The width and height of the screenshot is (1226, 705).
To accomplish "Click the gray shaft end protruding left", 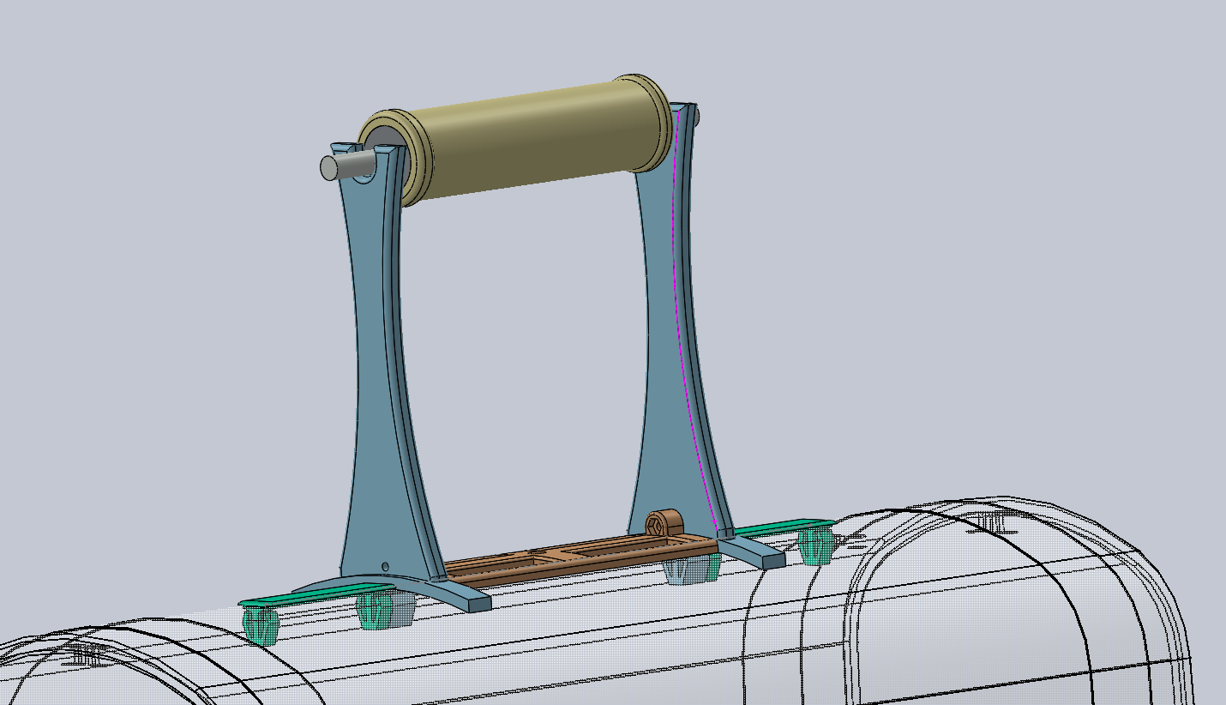I will pyautogui.click(x=346, y=164).
